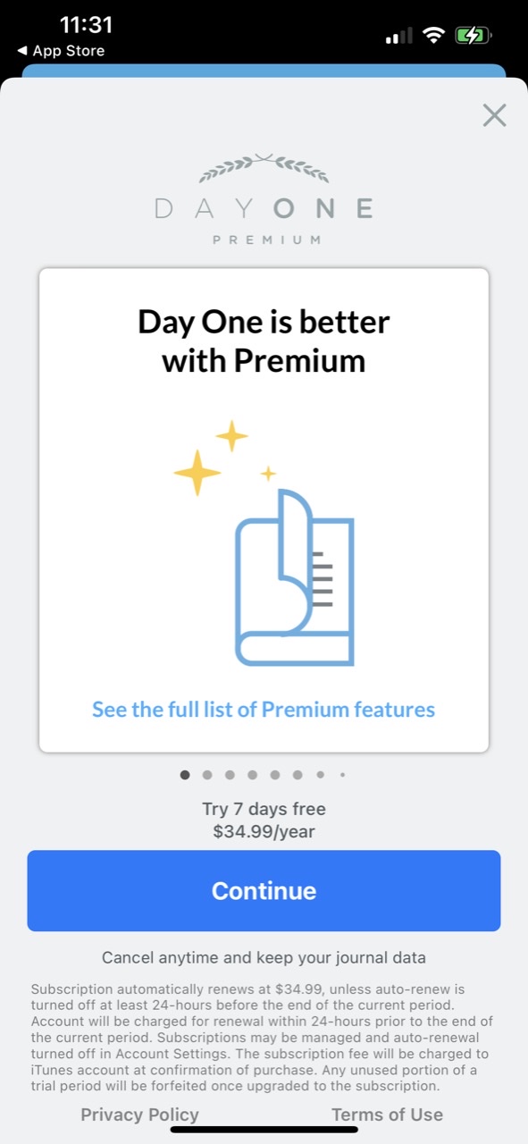Open the Privacy Policy link
Screen dimensions: 528x1144
139,1115
